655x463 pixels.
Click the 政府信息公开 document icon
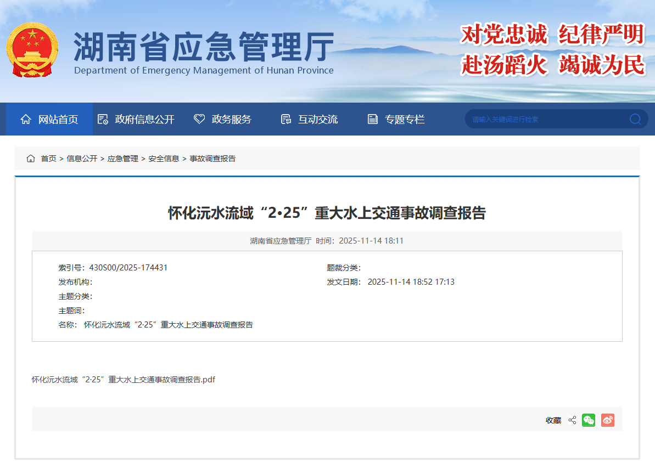[103, 119]
